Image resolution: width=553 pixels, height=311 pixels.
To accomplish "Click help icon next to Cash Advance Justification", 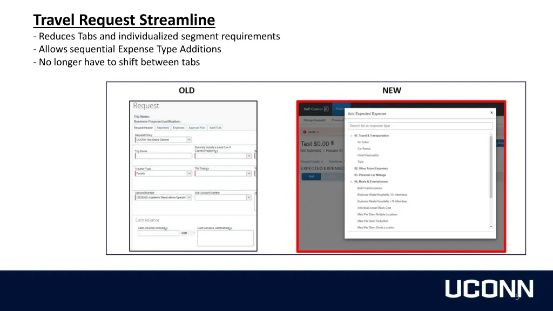I will coord(230,228).
